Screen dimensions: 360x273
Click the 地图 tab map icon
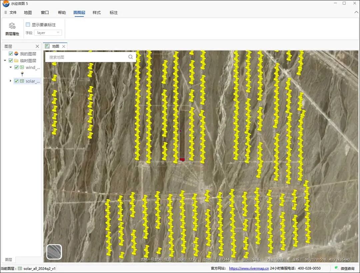point(47,46)
